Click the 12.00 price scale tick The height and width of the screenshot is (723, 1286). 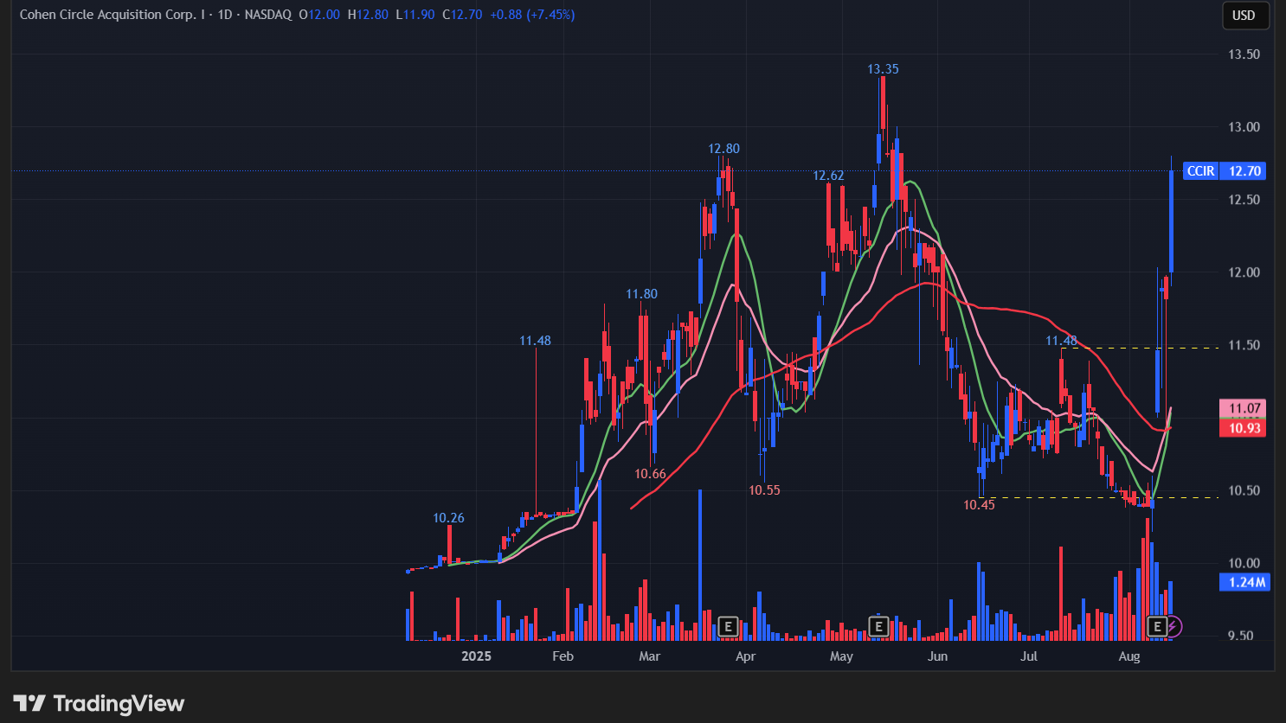tap(1244, 272)
